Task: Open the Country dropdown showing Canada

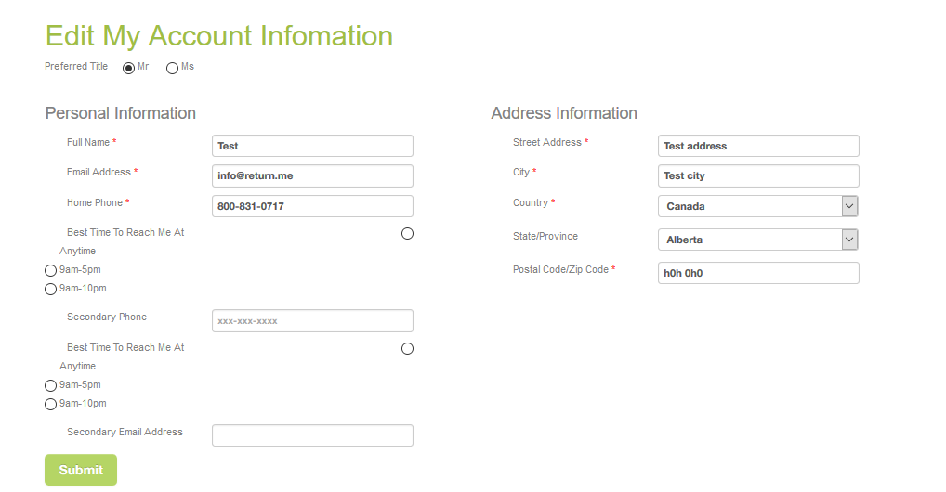Action: point(757,206)
